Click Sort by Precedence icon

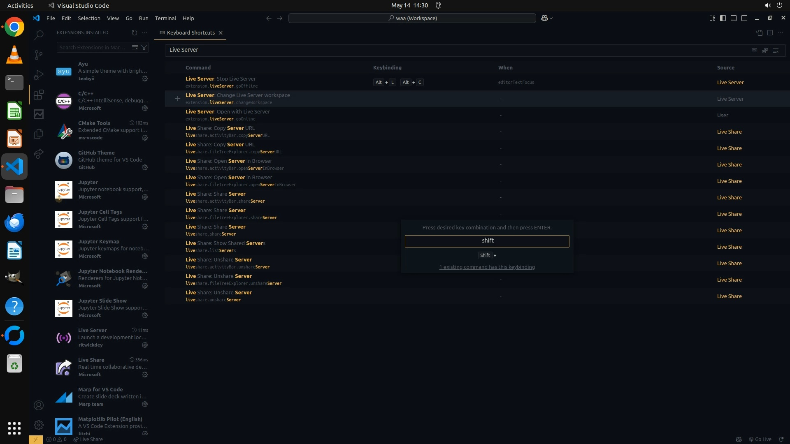(765, 50)
